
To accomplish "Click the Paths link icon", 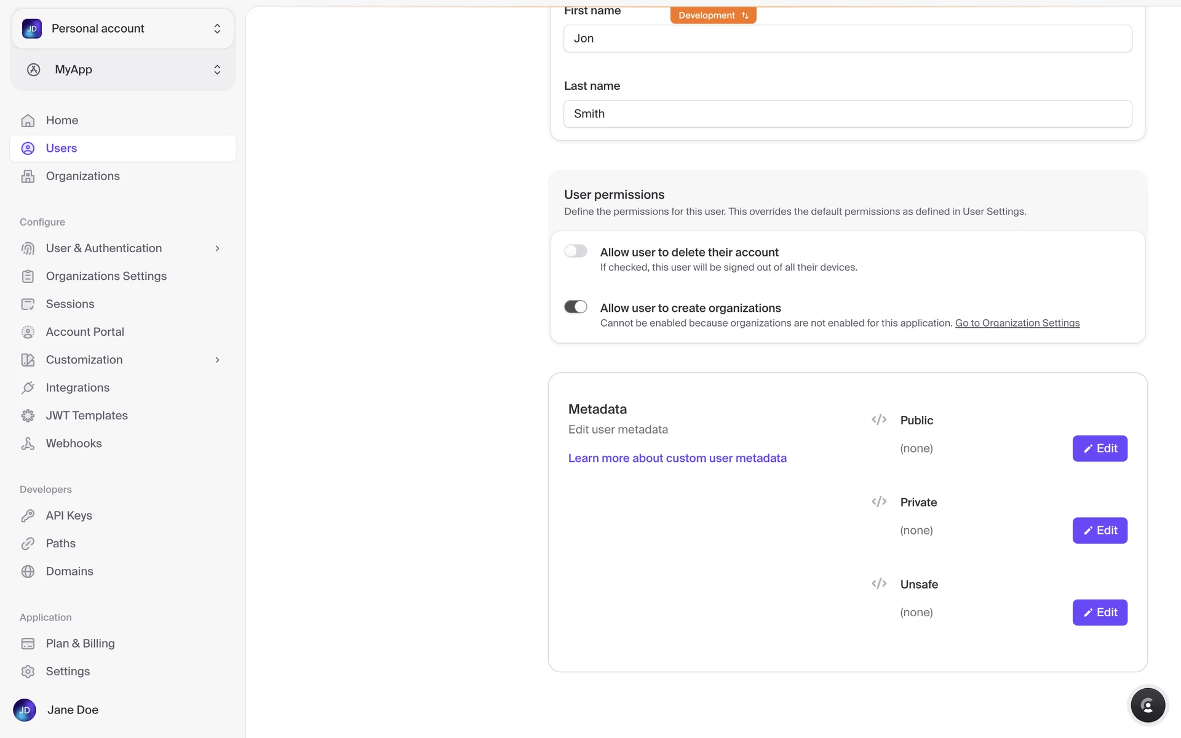I will coord(28,544).
